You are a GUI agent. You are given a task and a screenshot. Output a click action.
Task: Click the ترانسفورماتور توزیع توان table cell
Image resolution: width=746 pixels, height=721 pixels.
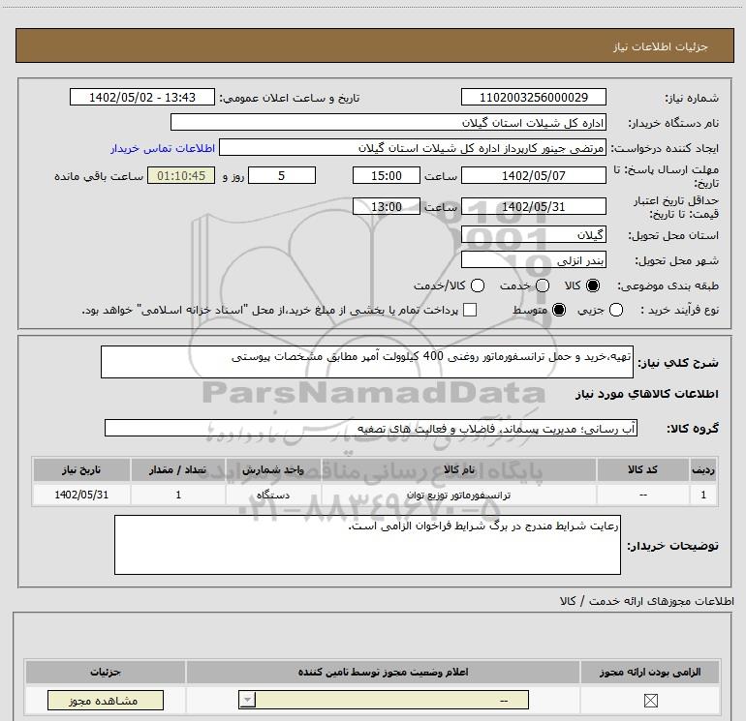click(x=459, y=495)
